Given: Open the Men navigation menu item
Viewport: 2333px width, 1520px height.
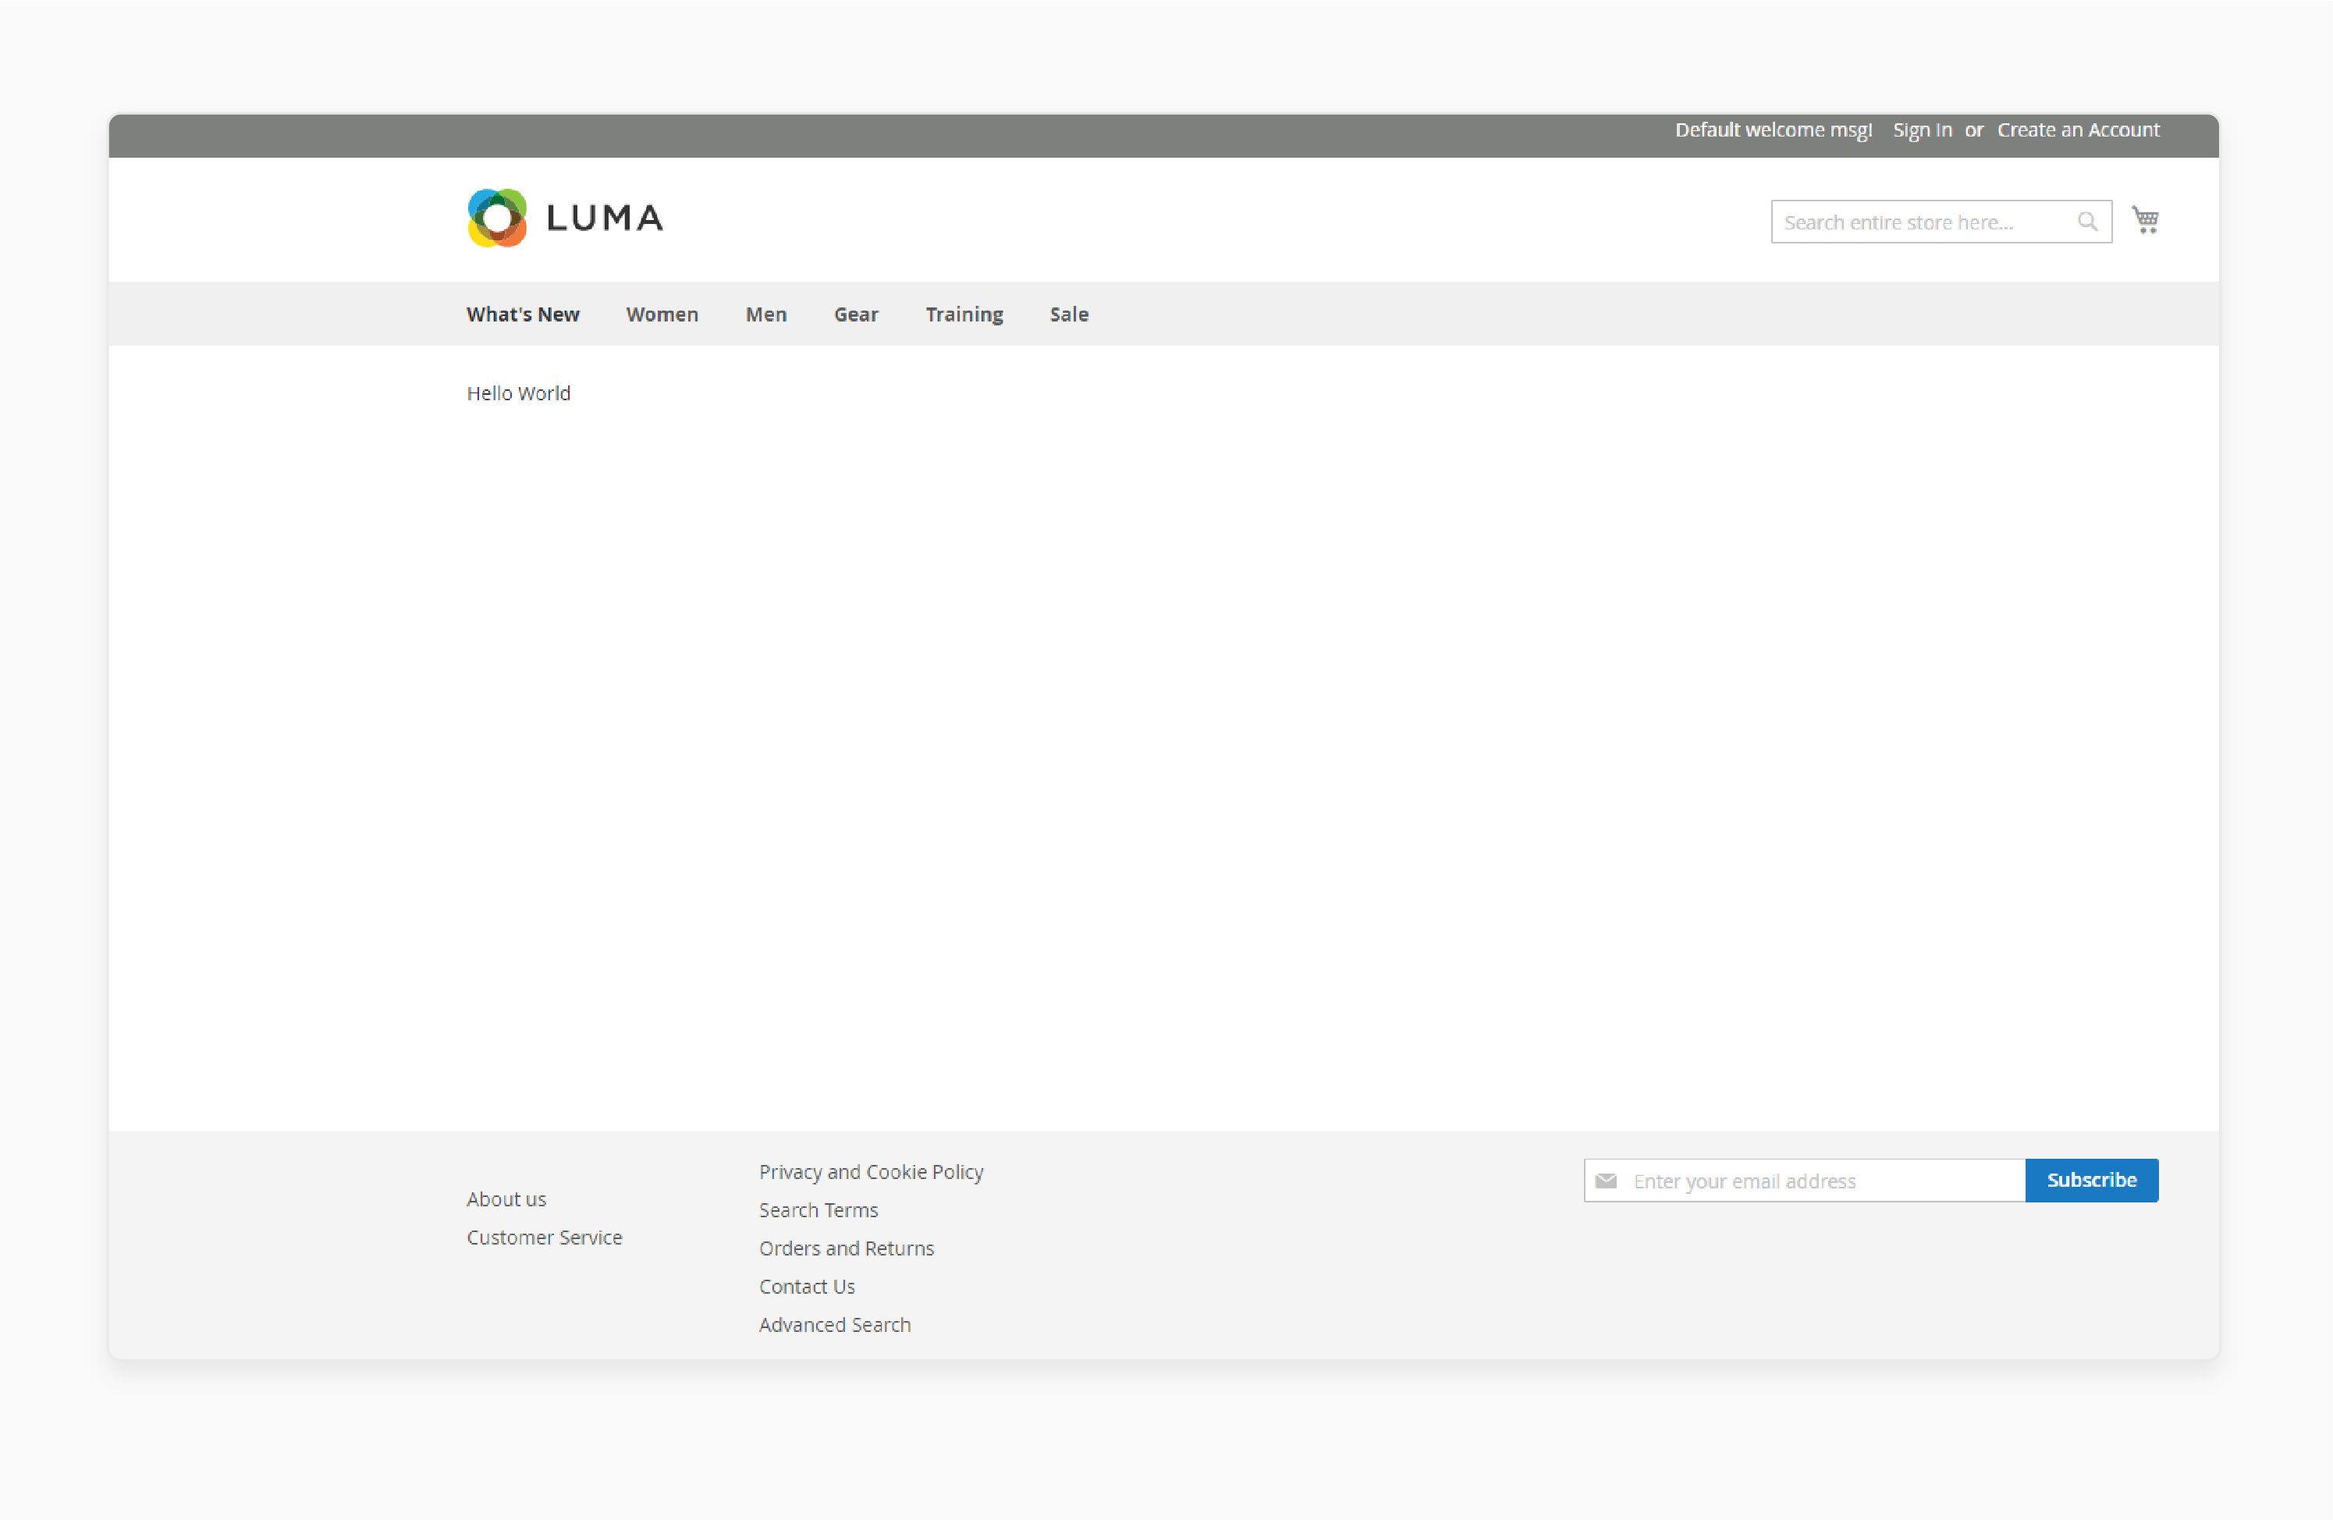Looking at the screenshot, I should click(767, 313).
